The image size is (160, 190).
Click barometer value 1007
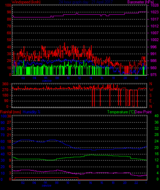(x=155, y=33)
